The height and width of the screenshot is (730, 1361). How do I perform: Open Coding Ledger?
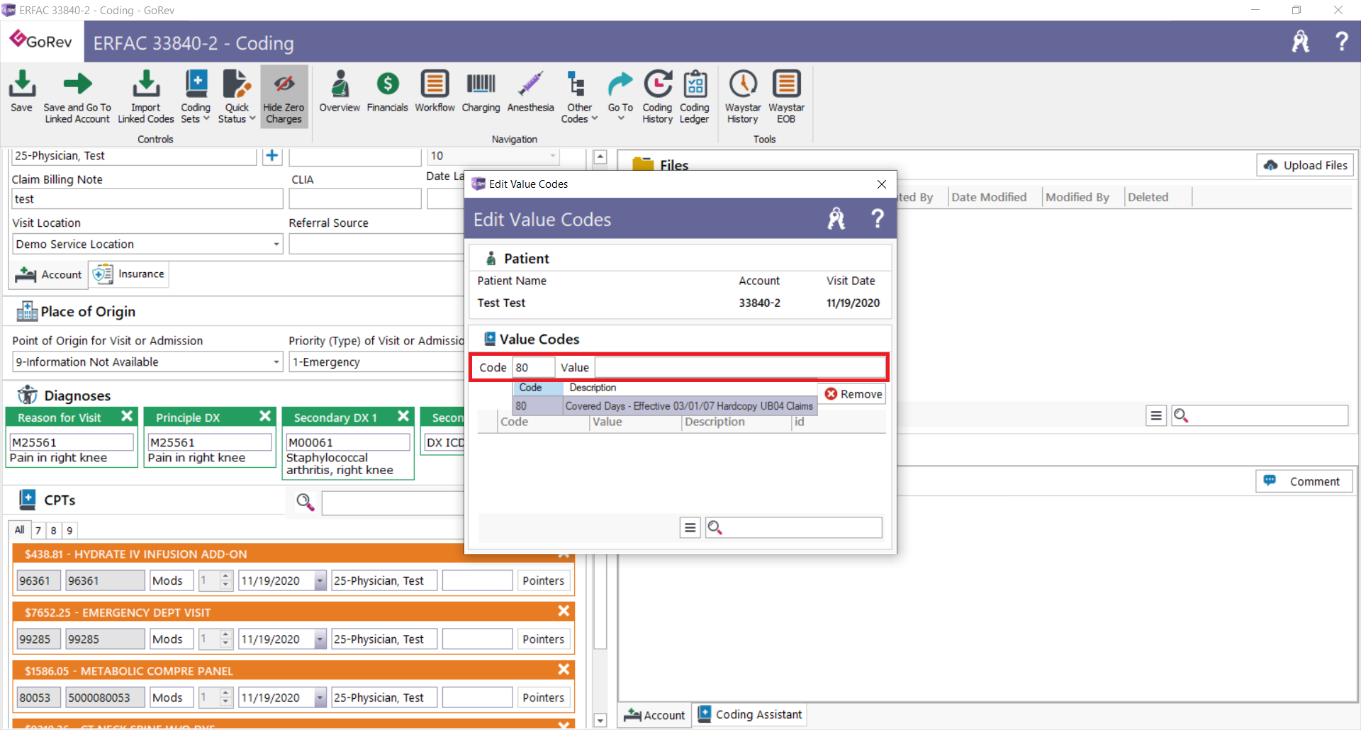coord(695,97)
